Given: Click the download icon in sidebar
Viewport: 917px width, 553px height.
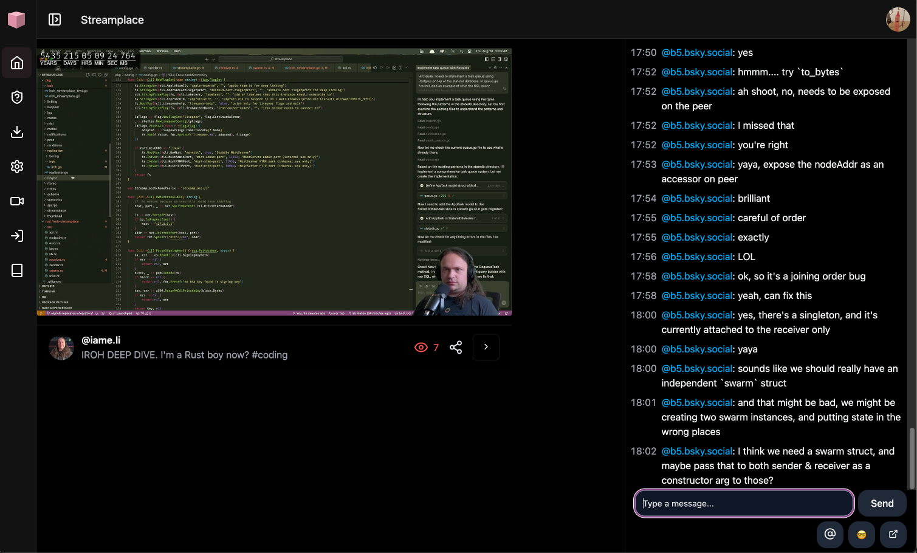Looking at the screenshot, I should coord(17,132).
